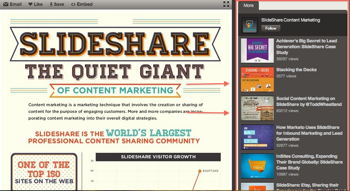Open the SlideShare Content Marketing profile link

[291, 20]
